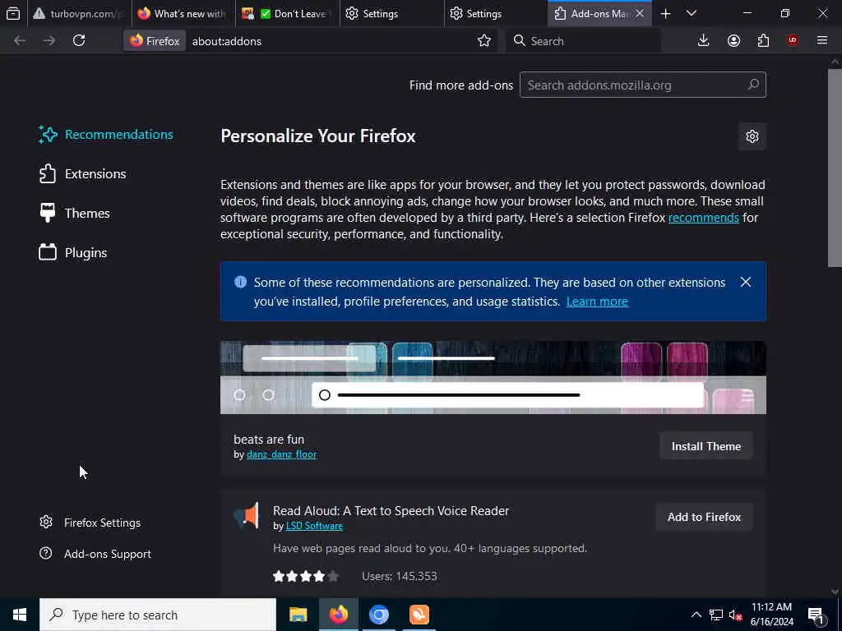Open the LSD Software author link
Viewport: 842px width, 631px height.
click(314, 526)
